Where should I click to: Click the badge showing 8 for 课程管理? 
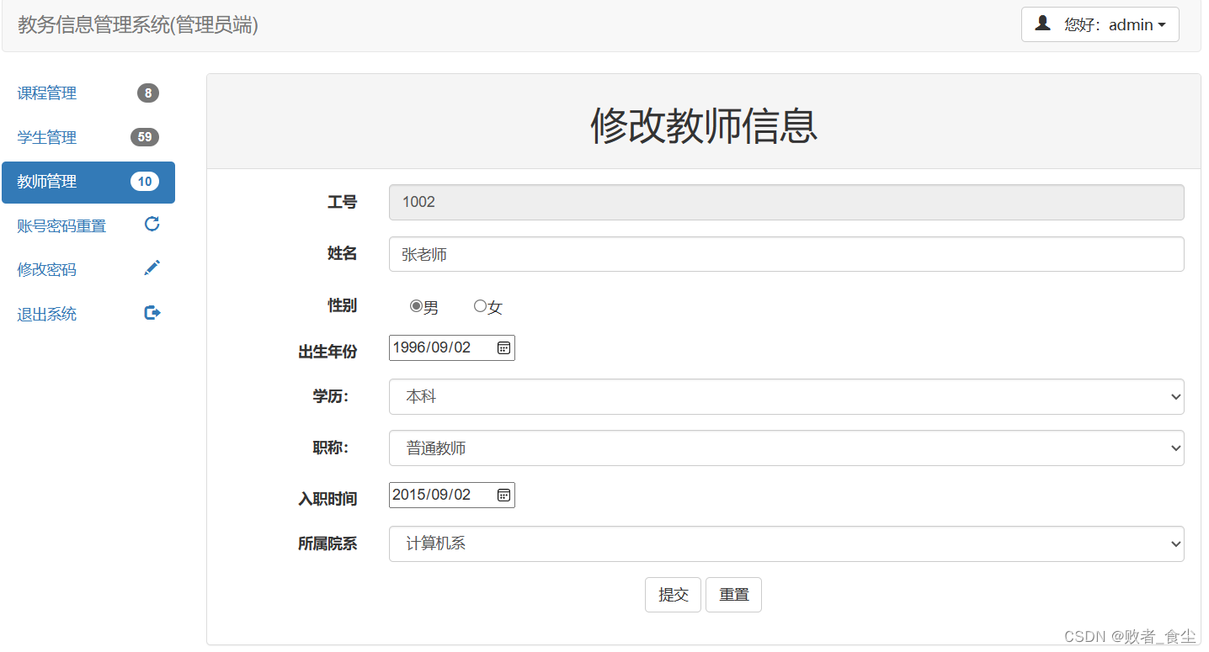click(x=148, y=93)
